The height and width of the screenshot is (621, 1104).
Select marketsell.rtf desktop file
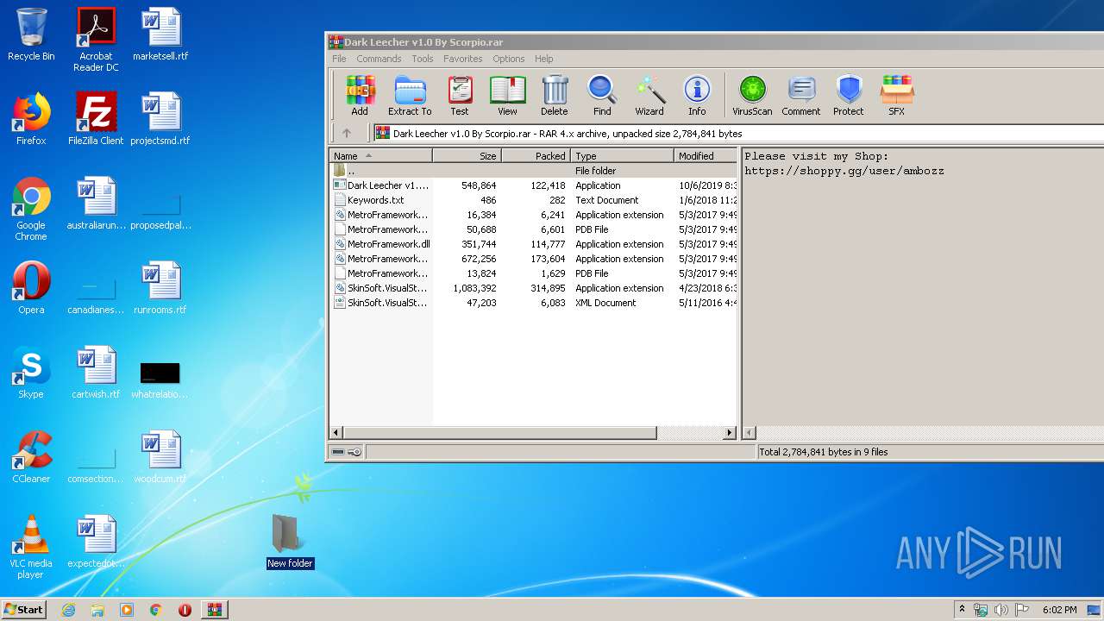pos(160,34)
